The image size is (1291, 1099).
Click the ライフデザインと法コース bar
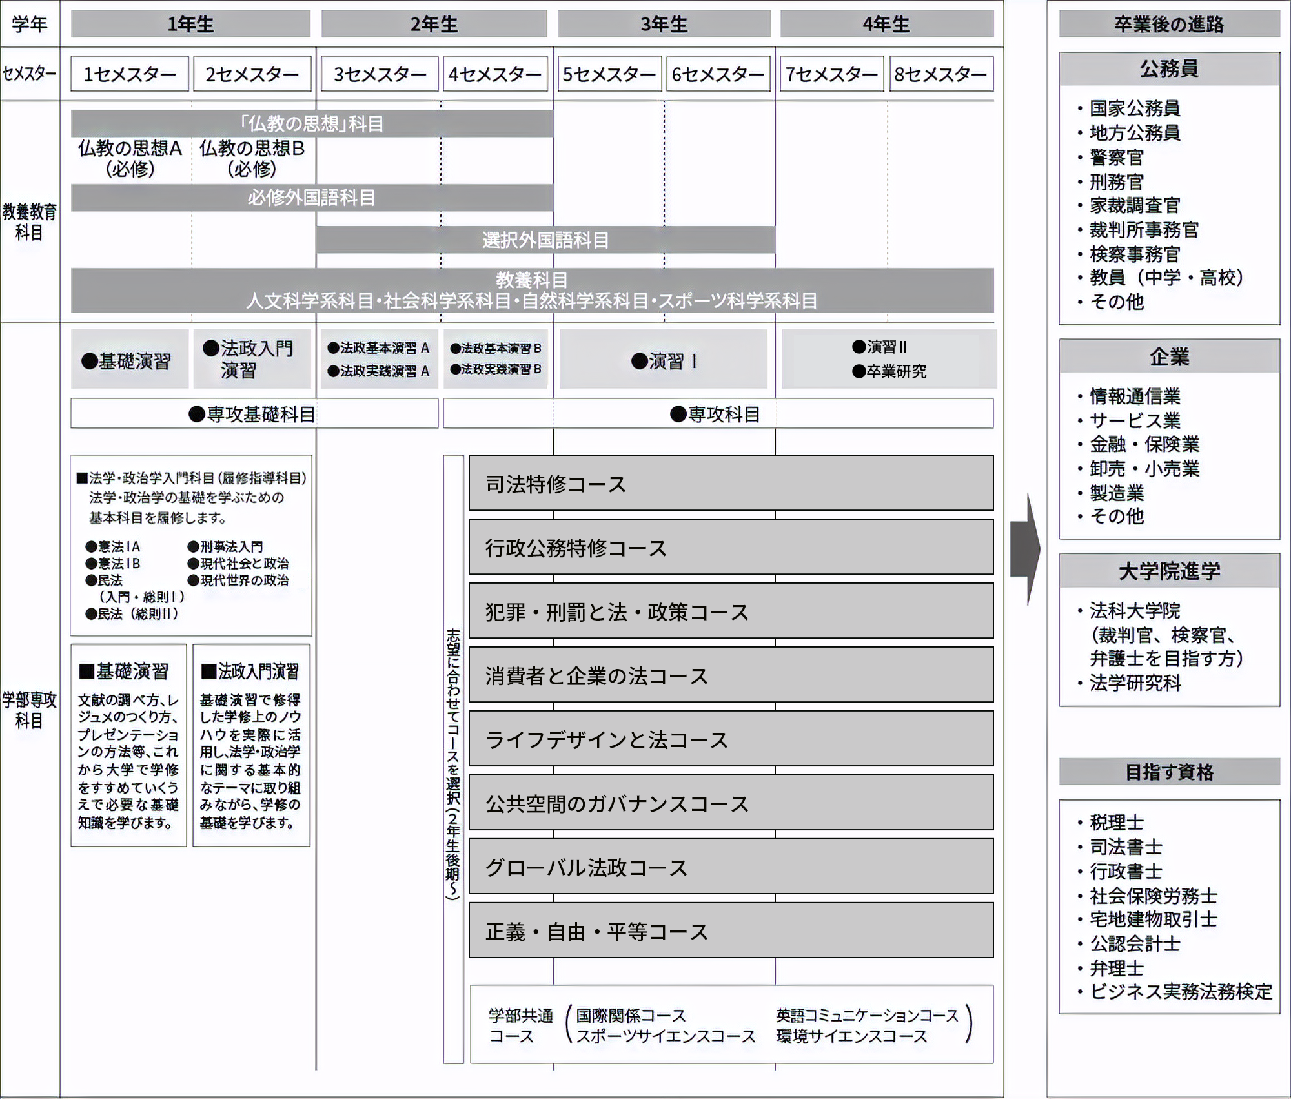730,739
